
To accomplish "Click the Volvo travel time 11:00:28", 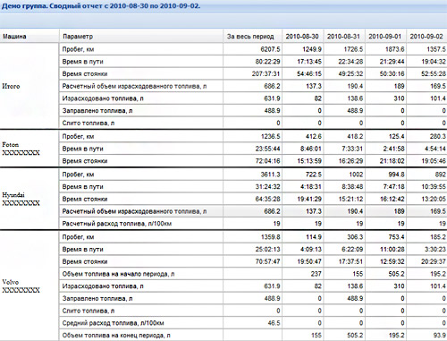I will [x=392, y=250].
